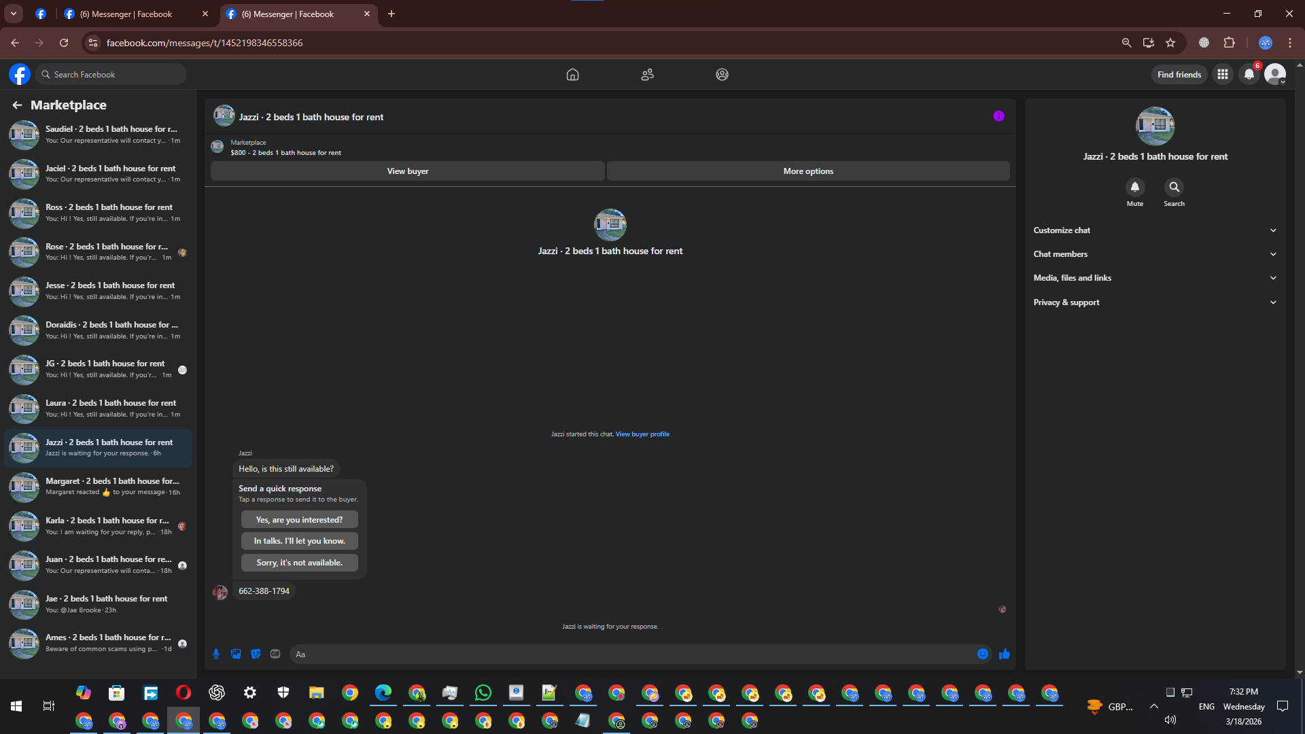Expand Privacy & support section
This screenshot has width=1305, height=734.
tap(1155, 302)
